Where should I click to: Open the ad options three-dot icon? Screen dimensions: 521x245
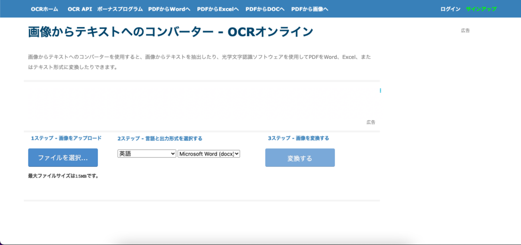pos(380,91)
